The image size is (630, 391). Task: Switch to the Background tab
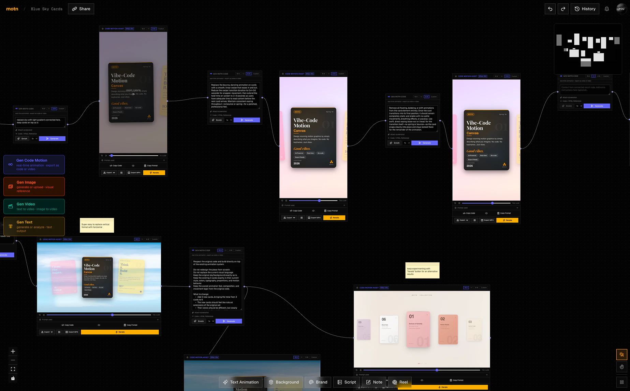coord(283,382)
